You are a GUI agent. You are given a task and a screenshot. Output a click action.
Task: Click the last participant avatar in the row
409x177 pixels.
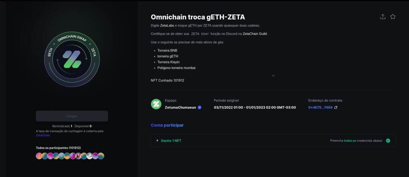101,156
